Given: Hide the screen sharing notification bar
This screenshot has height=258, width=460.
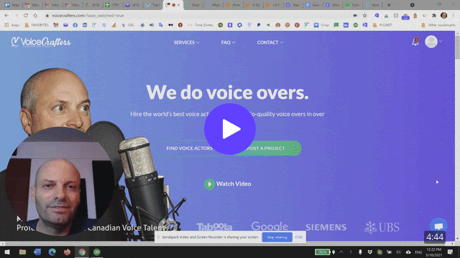Looking at the screenshot, I should (299, 237).
